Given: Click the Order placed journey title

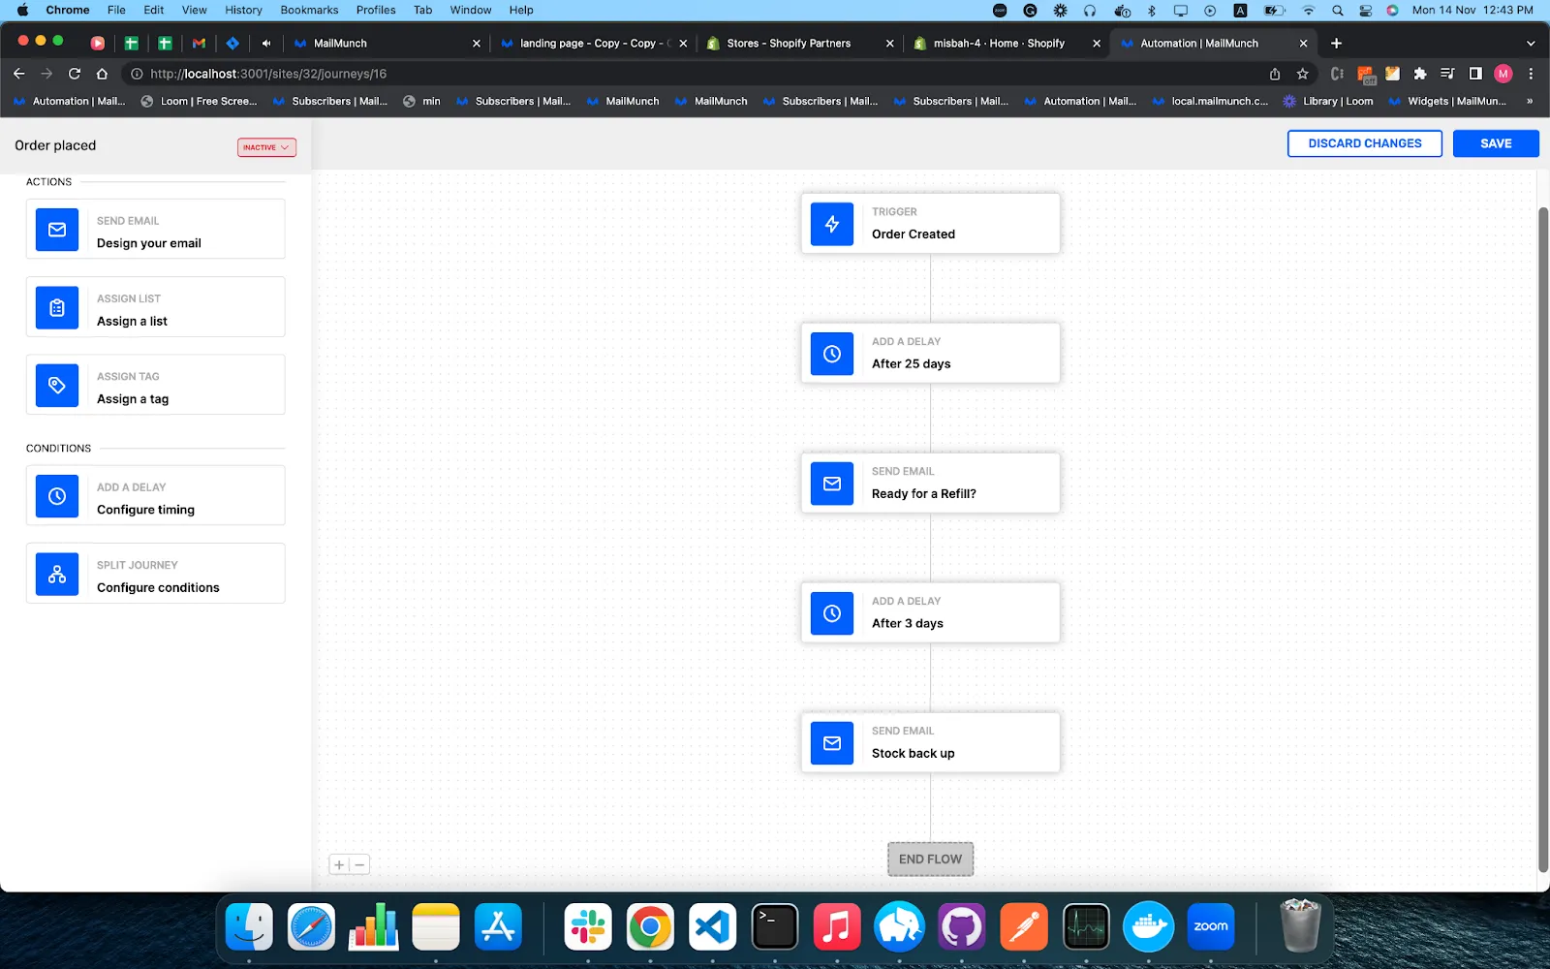Looking at the screenshot, I should 55,145.
